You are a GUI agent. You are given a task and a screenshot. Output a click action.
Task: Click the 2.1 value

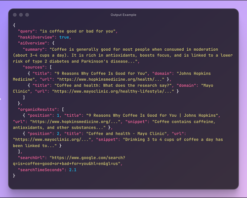(x=73, y=170)
